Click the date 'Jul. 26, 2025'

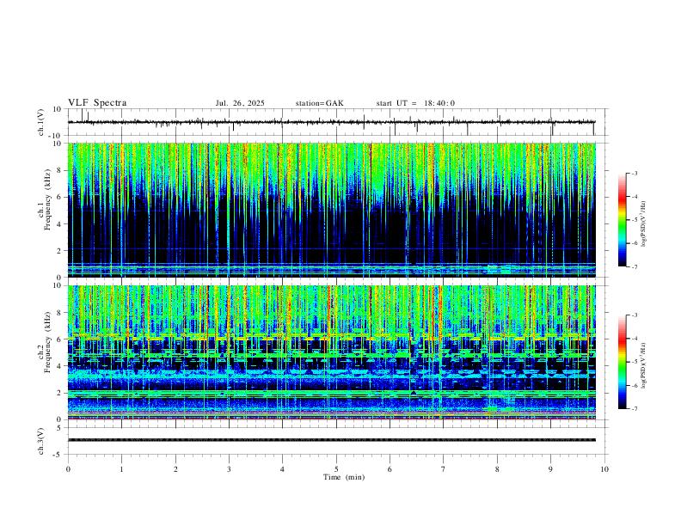240,103
